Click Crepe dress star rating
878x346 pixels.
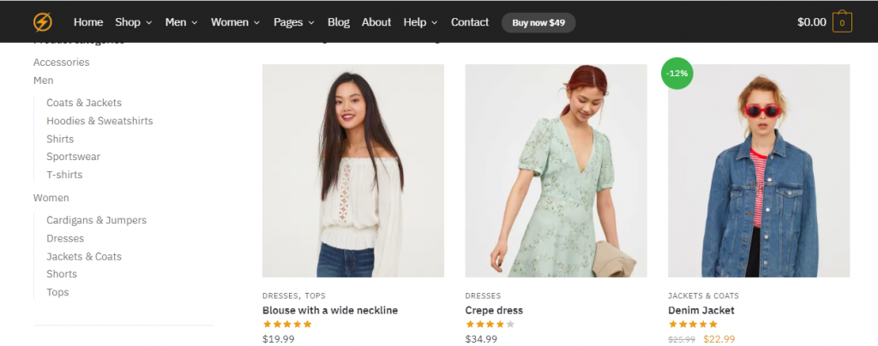point(490,325)
